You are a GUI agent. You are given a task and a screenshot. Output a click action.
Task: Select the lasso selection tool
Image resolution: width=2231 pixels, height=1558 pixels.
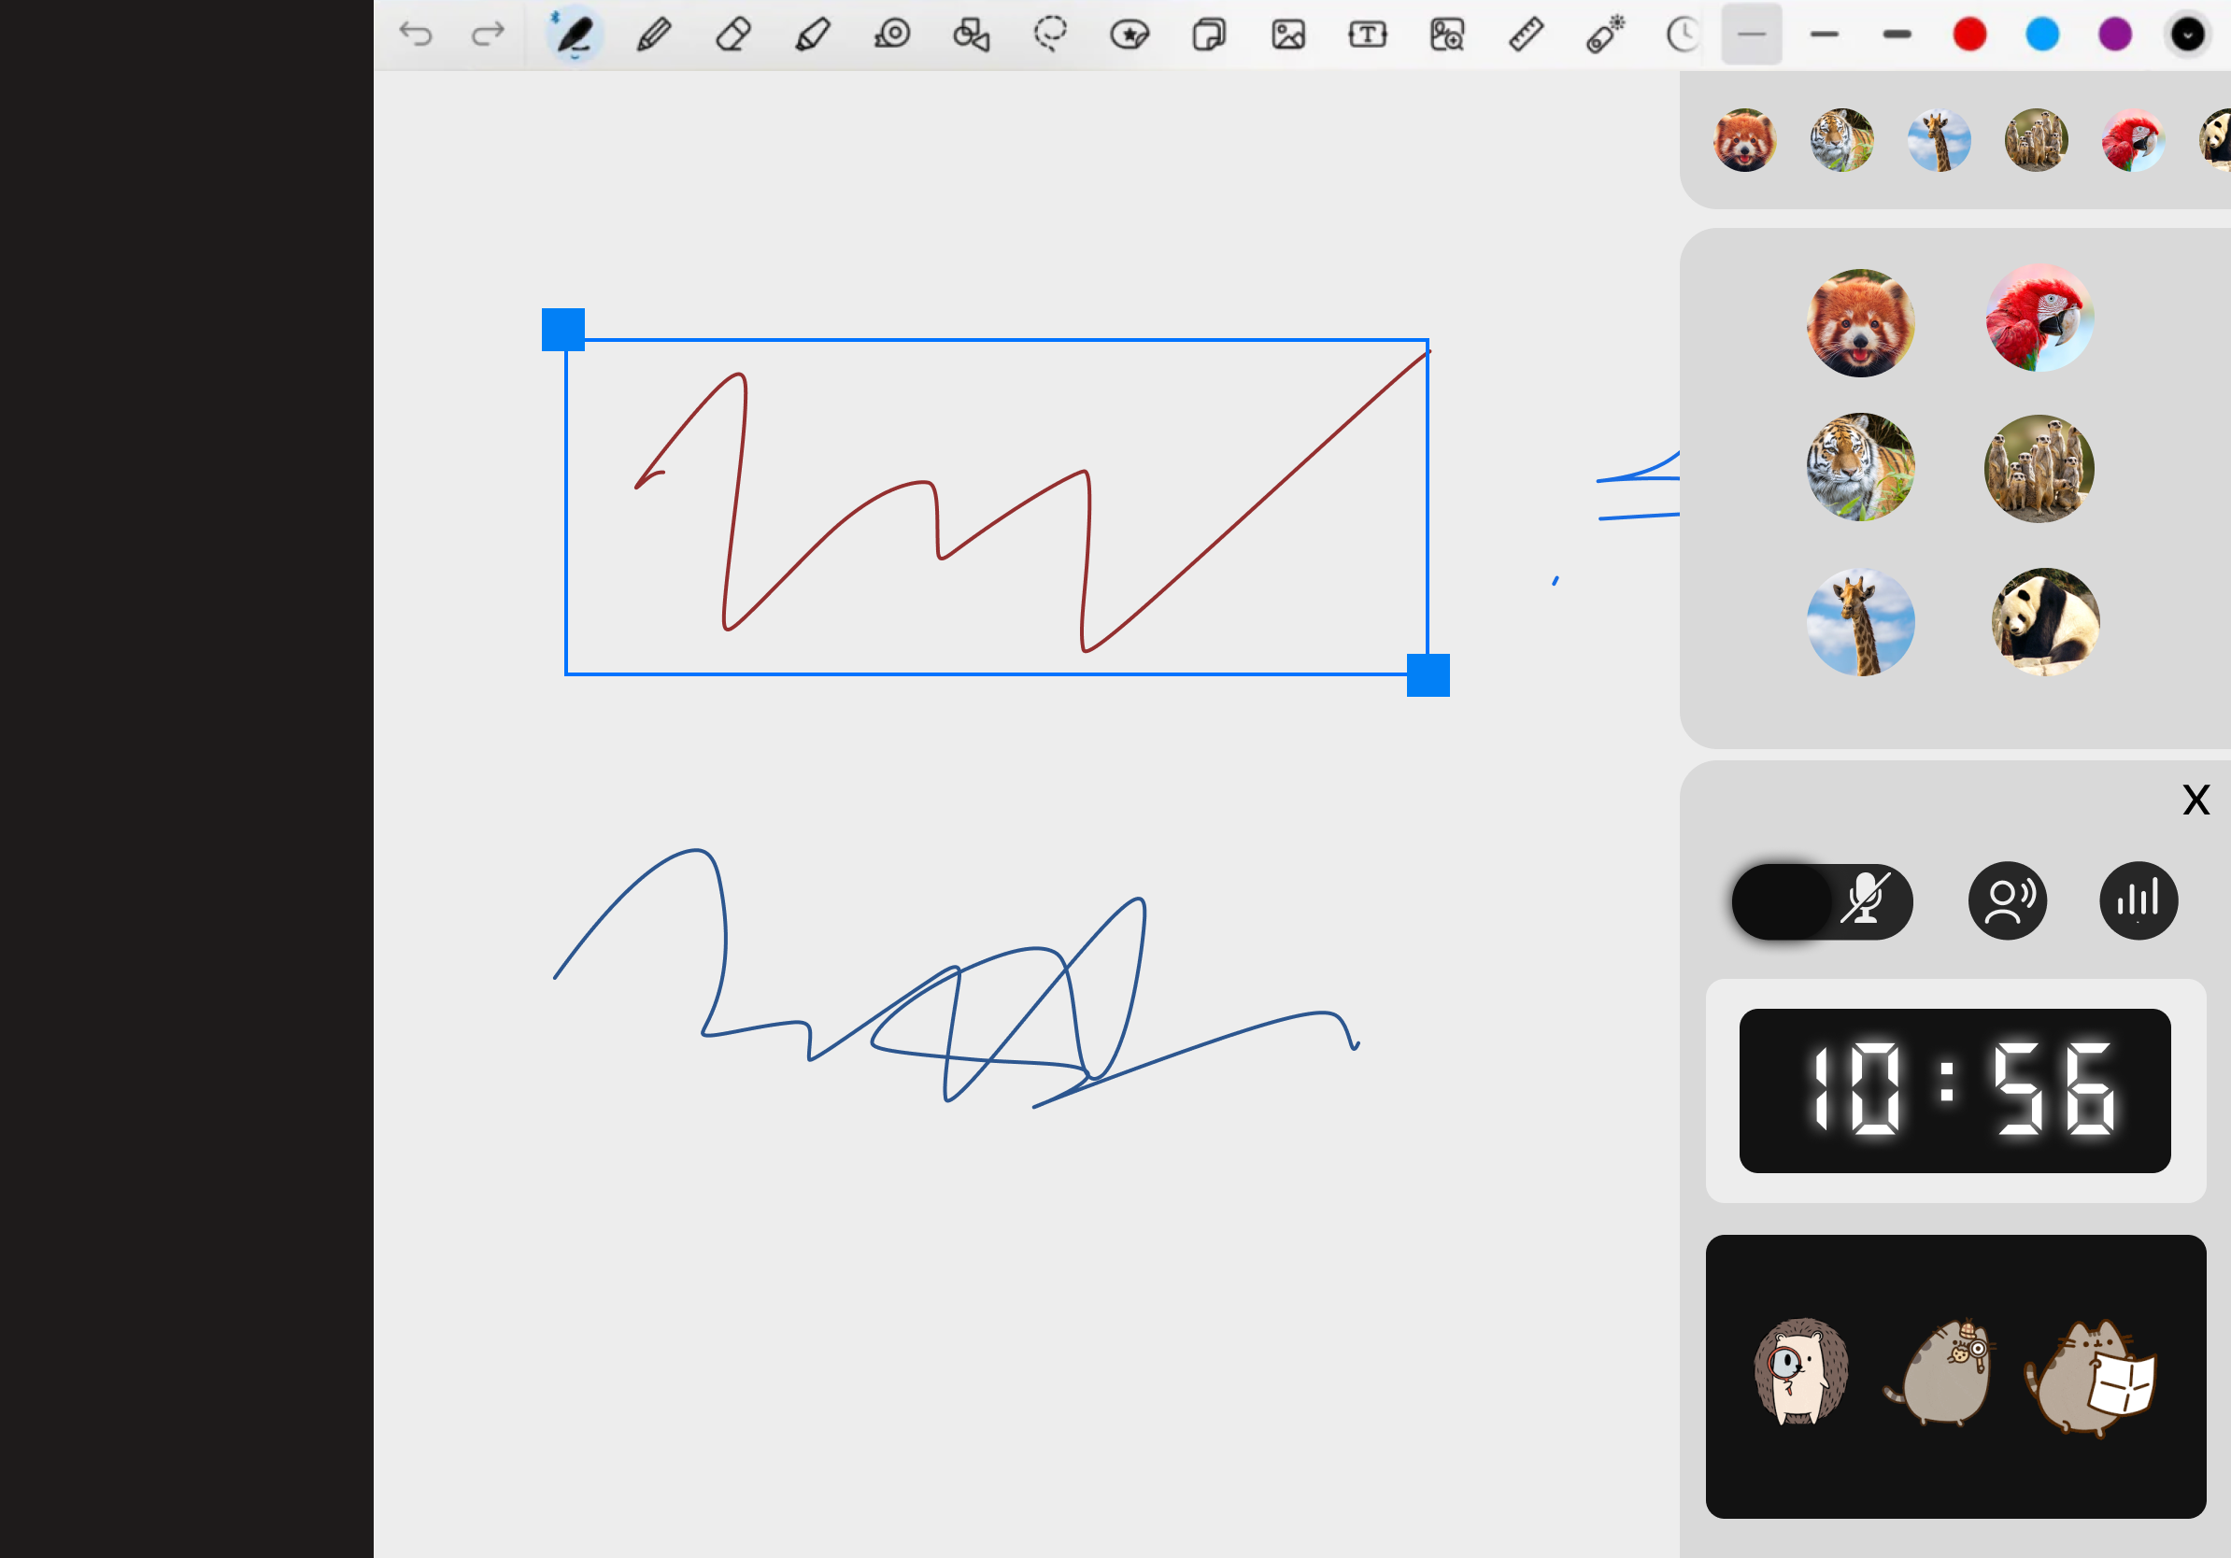point(1050,35)
